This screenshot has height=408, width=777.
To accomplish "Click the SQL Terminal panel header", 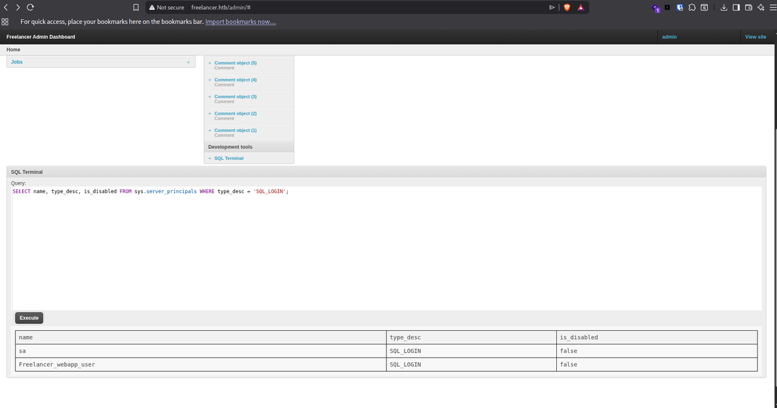I will click(x=387, y=172).
